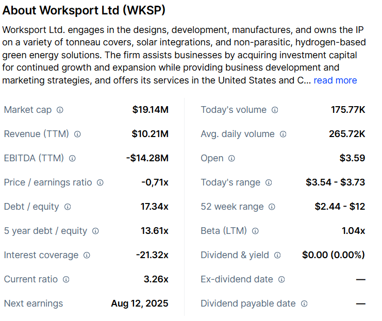Click the 'Next earnings' label
Image resolution: width=382 pixels, height=321 pixels.
(34, 303)
